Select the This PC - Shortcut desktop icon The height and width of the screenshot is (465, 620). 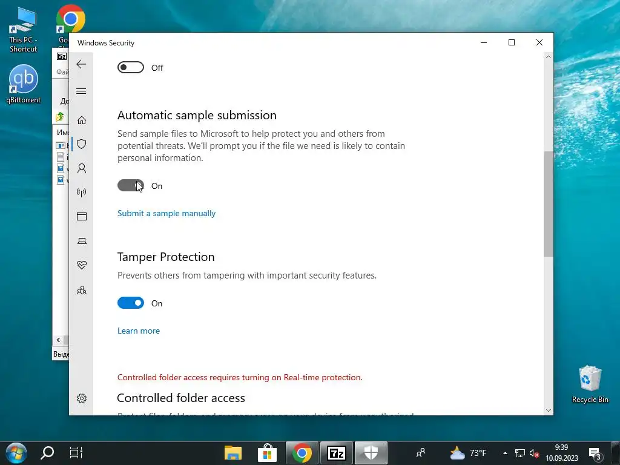(x=24, y=30)
